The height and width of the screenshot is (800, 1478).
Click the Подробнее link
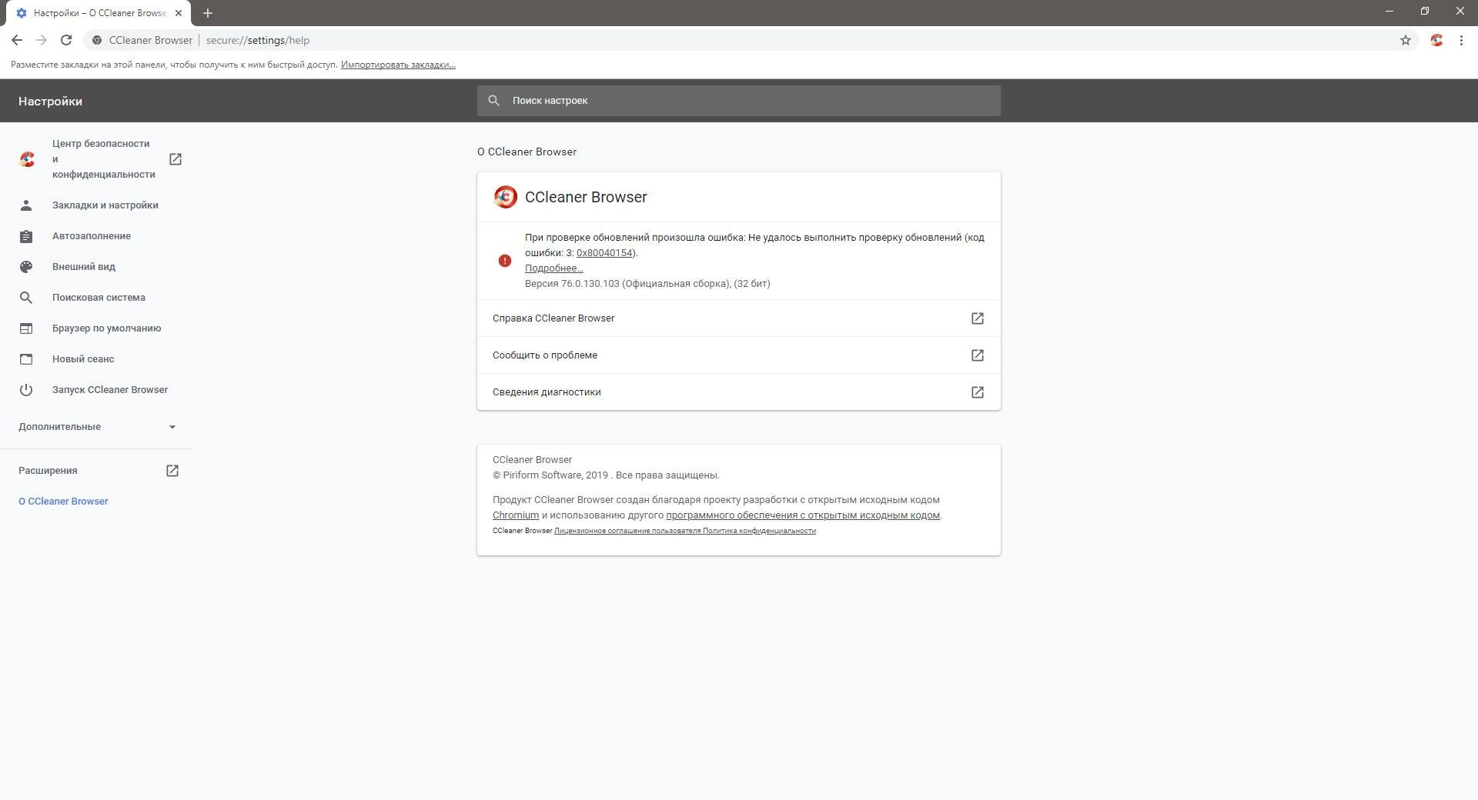[554, 268]
